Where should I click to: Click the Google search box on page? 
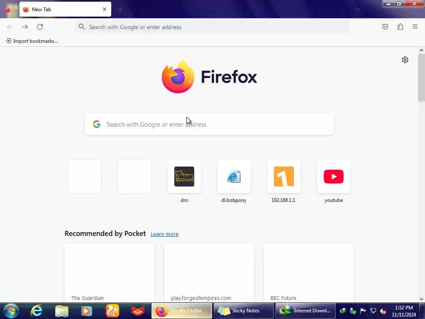209,124
